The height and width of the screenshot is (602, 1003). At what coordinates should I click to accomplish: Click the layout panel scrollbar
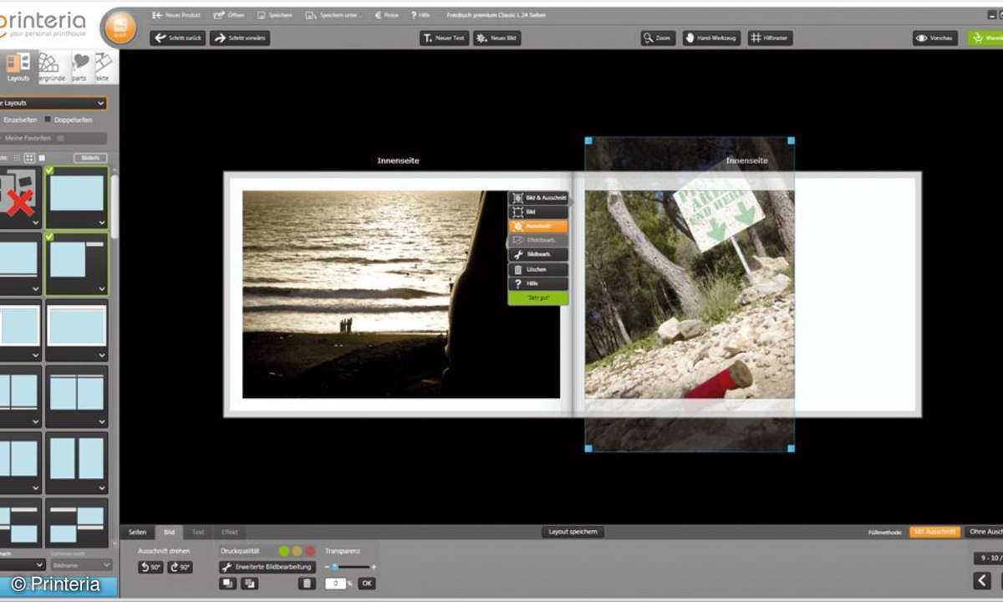coord(115,205)
